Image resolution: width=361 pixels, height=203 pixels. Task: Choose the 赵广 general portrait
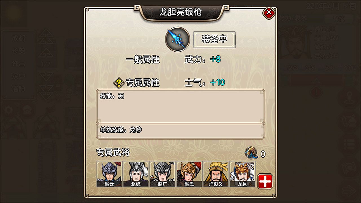coord(162,174)
